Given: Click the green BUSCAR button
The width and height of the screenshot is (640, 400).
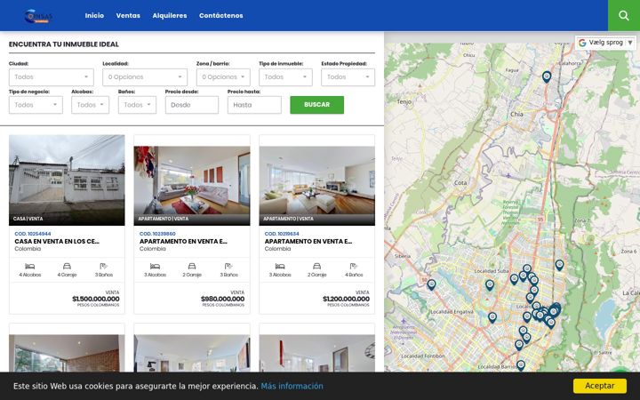Looking at the screenshot, I should pyautogui.click(x=316, y=105).
